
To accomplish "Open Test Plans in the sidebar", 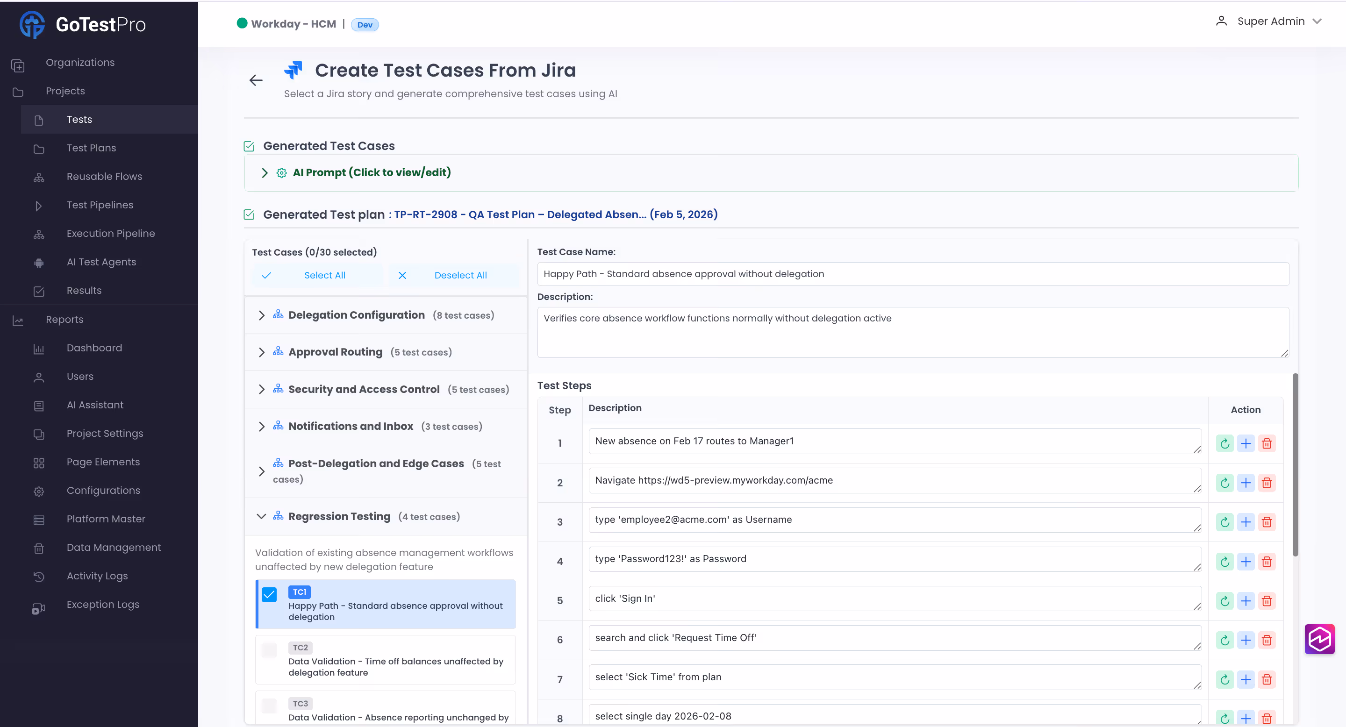I will pyautogui.click(x=92, y=148).
